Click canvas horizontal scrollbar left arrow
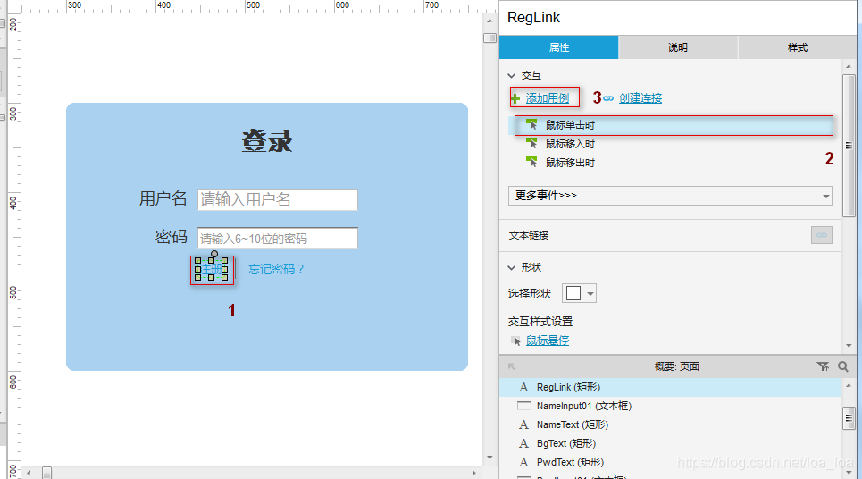The height and width of the screenshot is (479, 862). pos(29,473)
